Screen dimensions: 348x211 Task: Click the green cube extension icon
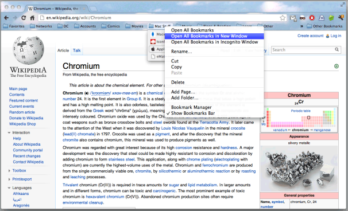tap(331, 18)
